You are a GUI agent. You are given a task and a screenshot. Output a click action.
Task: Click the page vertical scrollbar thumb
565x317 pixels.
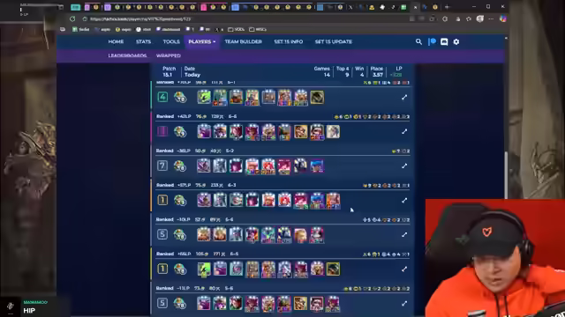[x=506, y=175]
